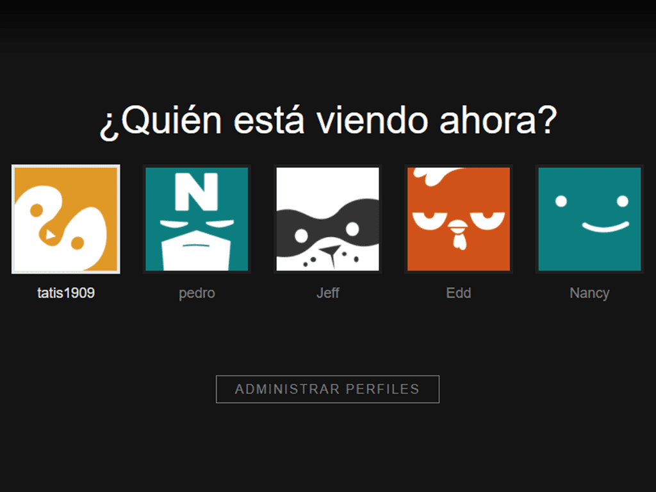
Task: Click the pedro profile name label
Action: point(197,293)
